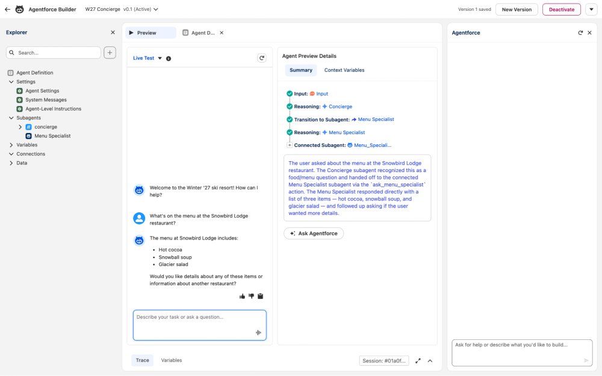Image resolution: width=602 pixels, height=376 pixels.
Task: Give thumbs up to the agent response
Action: click(x=242, y=296)
